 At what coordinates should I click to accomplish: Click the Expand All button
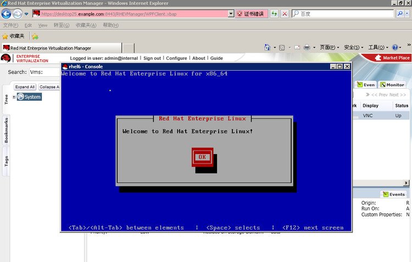tap(25, 87)
